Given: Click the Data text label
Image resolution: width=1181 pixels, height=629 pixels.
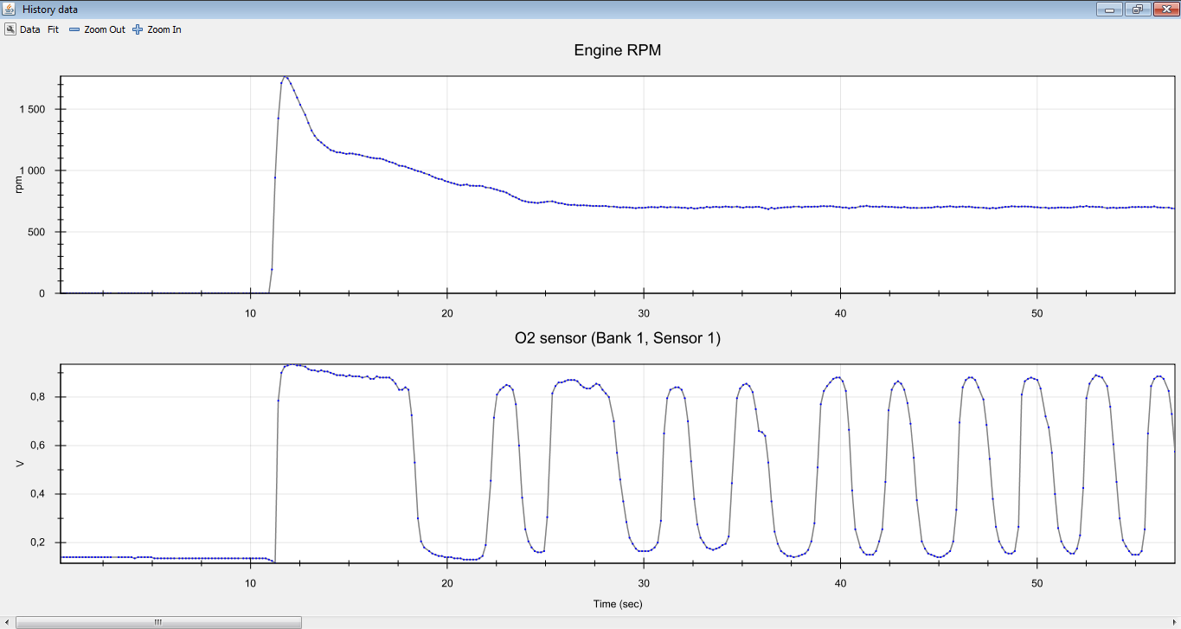Looking at the screenshot, I should point(30,29).
